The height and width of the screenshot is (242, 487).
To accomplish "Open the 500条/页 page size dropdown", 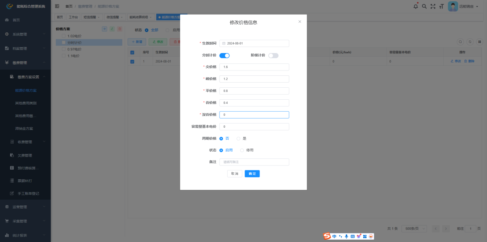I will tap(414, 229).
